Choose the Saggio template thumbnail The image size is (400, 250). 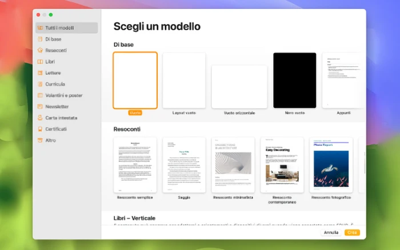[184, 165]
